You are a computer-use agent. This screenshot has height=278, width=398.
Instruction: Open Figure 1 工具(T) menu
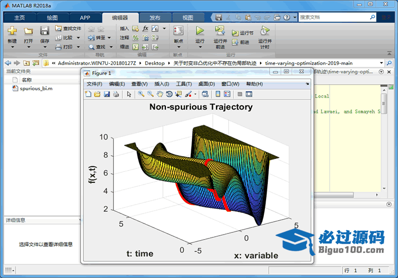tap(184, 84)
